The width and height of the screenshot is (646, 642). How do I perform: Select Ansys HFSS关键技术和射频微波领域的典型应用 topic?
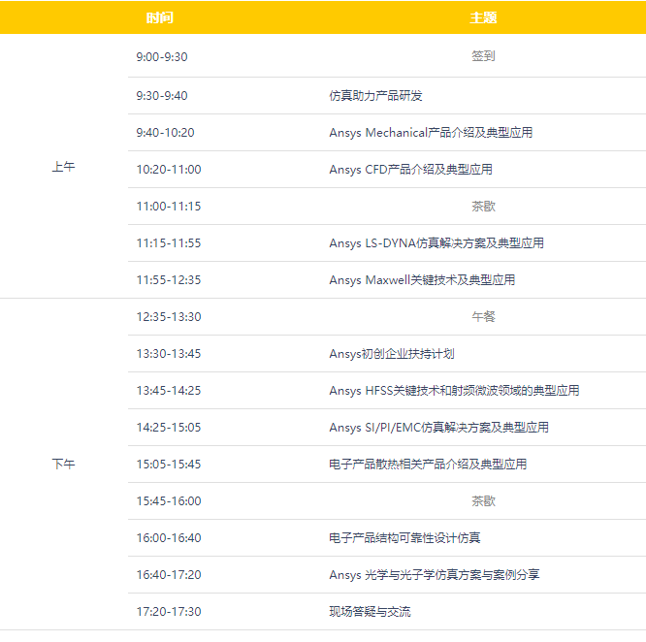[x=454, y=391]
